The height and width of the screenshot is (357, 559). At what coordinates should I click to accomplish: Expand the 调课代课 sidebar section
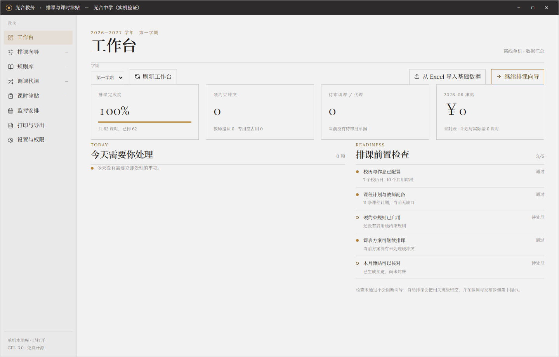[67, 81]
